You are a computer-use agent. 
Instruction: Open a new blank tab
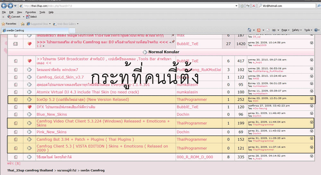[72, 31]
